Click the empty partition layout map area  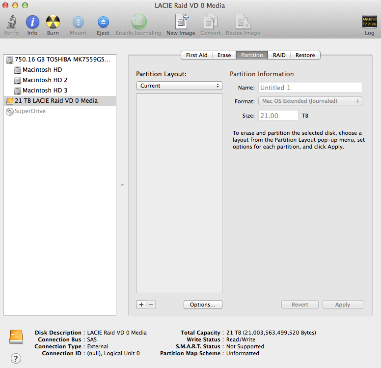[179, 193]
